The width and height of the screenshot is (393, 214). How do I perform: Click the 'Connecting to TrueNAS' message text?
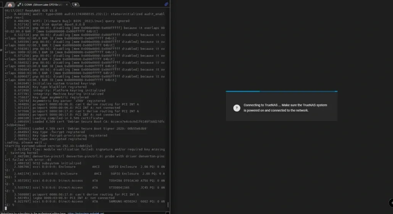coord(285,107)
